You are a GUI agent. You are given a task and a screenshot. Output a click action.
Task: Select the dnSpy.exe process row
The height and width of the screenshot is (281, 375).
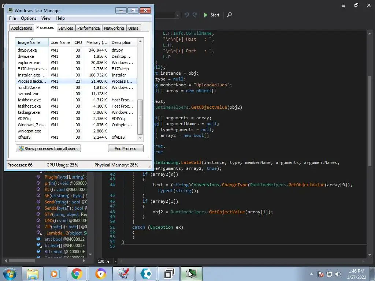point(76,50)
